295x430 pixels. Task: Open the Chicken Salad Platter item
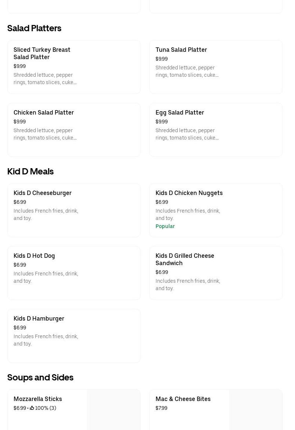[74, 130]
